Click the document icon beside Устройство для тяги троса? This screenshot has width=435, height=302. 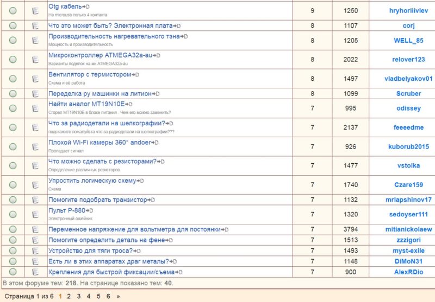coord(35,250)
